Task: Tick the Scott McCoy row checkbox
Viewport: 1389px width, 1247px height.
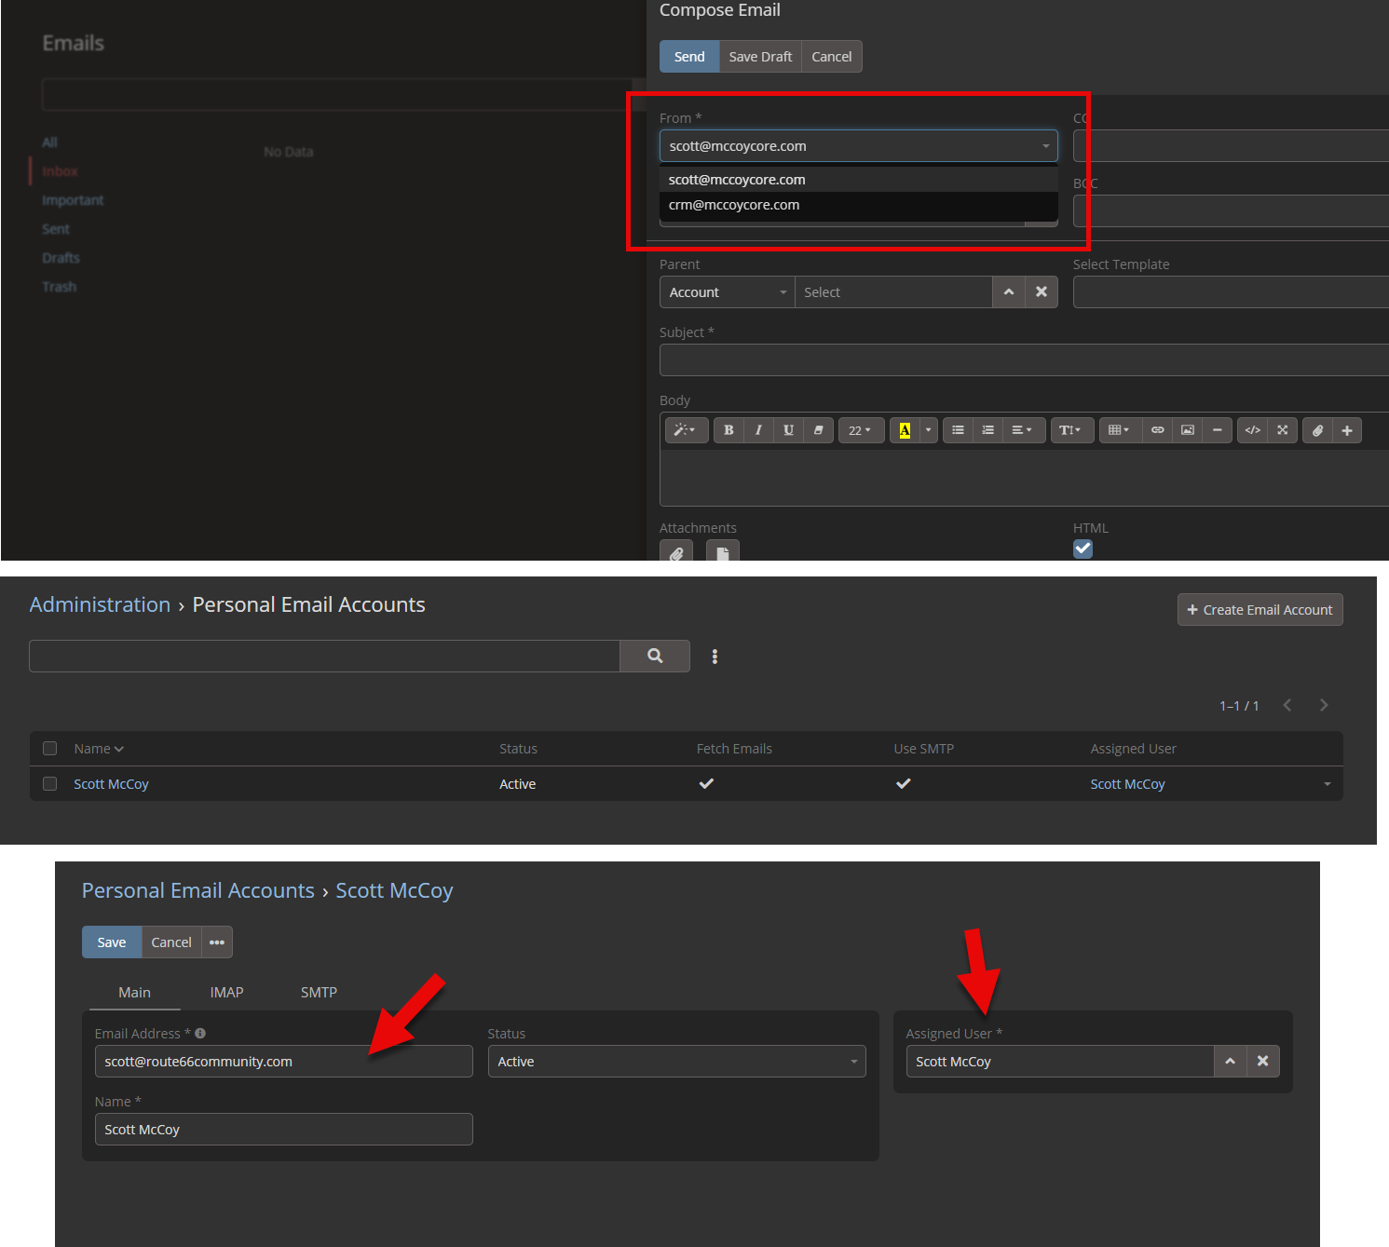Action: point(50,784)
